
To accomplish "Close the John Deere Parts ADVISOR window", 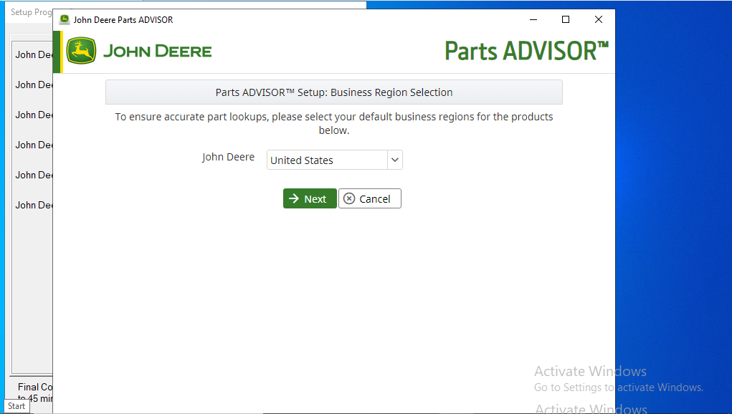I will [599, 20].
